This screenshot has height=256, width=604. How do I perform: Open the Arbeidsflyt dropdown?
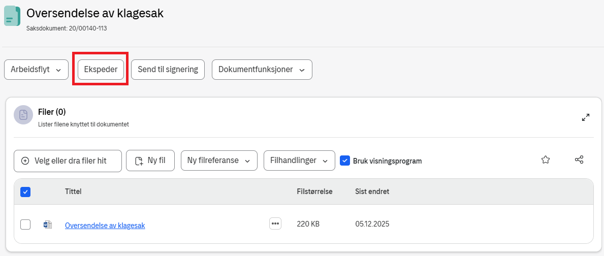[36, 70]
